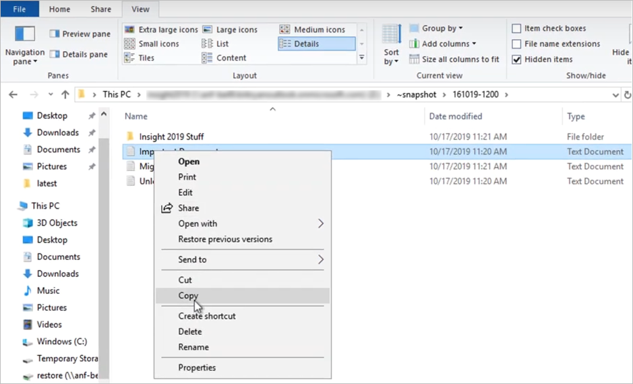Switch layout to Large icons

230,30
